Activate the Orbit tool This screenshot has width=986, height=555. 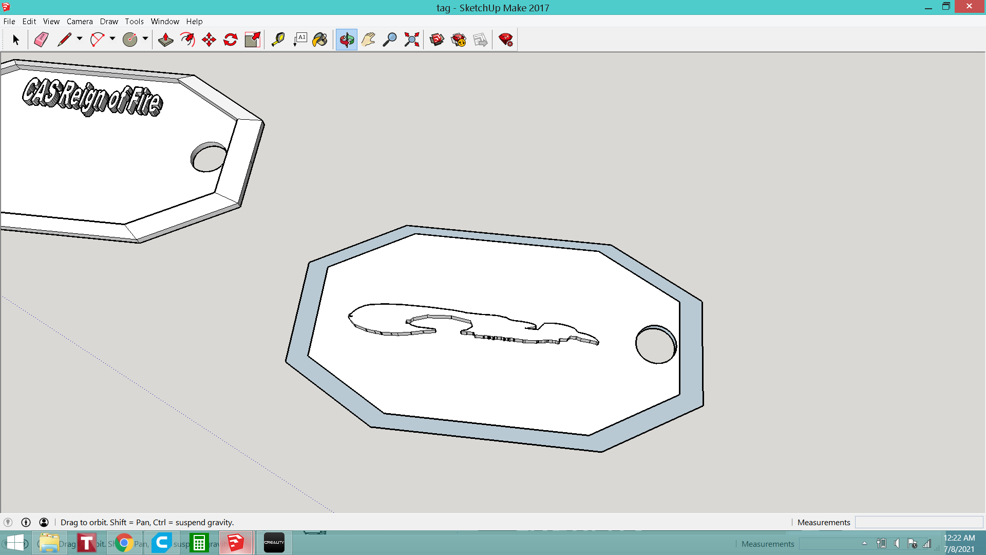pyautogui.click(x=347, y=40)
